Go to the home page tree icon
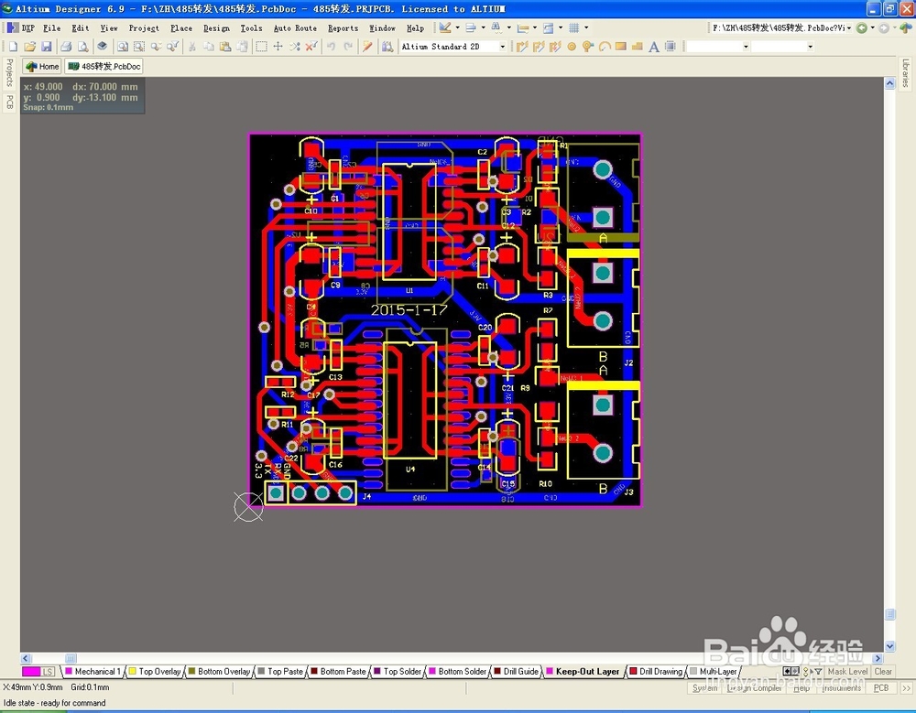The width and height of the screenshot is (916, 713). (x=906, y=28)
